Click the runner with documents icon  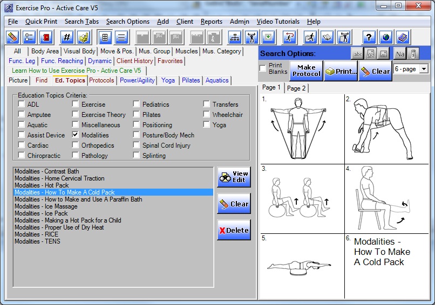(310, 37)
